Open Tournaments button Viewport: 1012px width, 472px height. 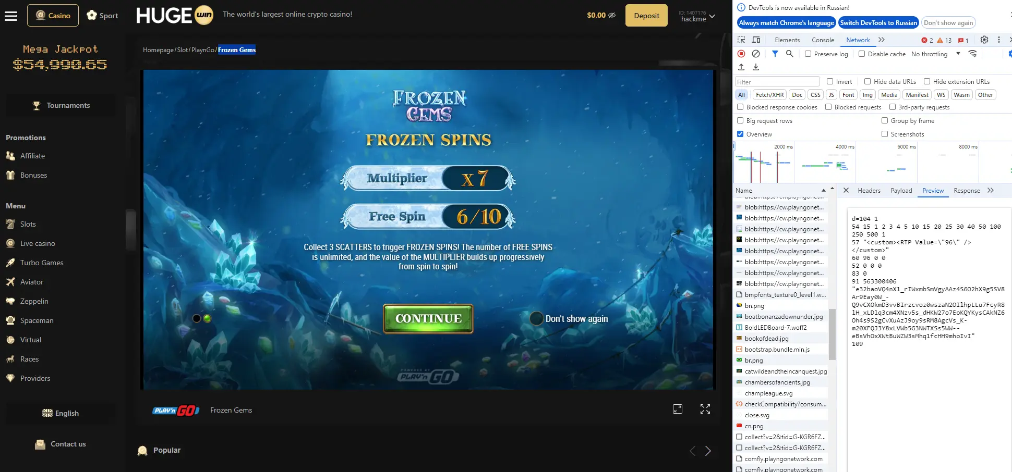pos(61,105)
